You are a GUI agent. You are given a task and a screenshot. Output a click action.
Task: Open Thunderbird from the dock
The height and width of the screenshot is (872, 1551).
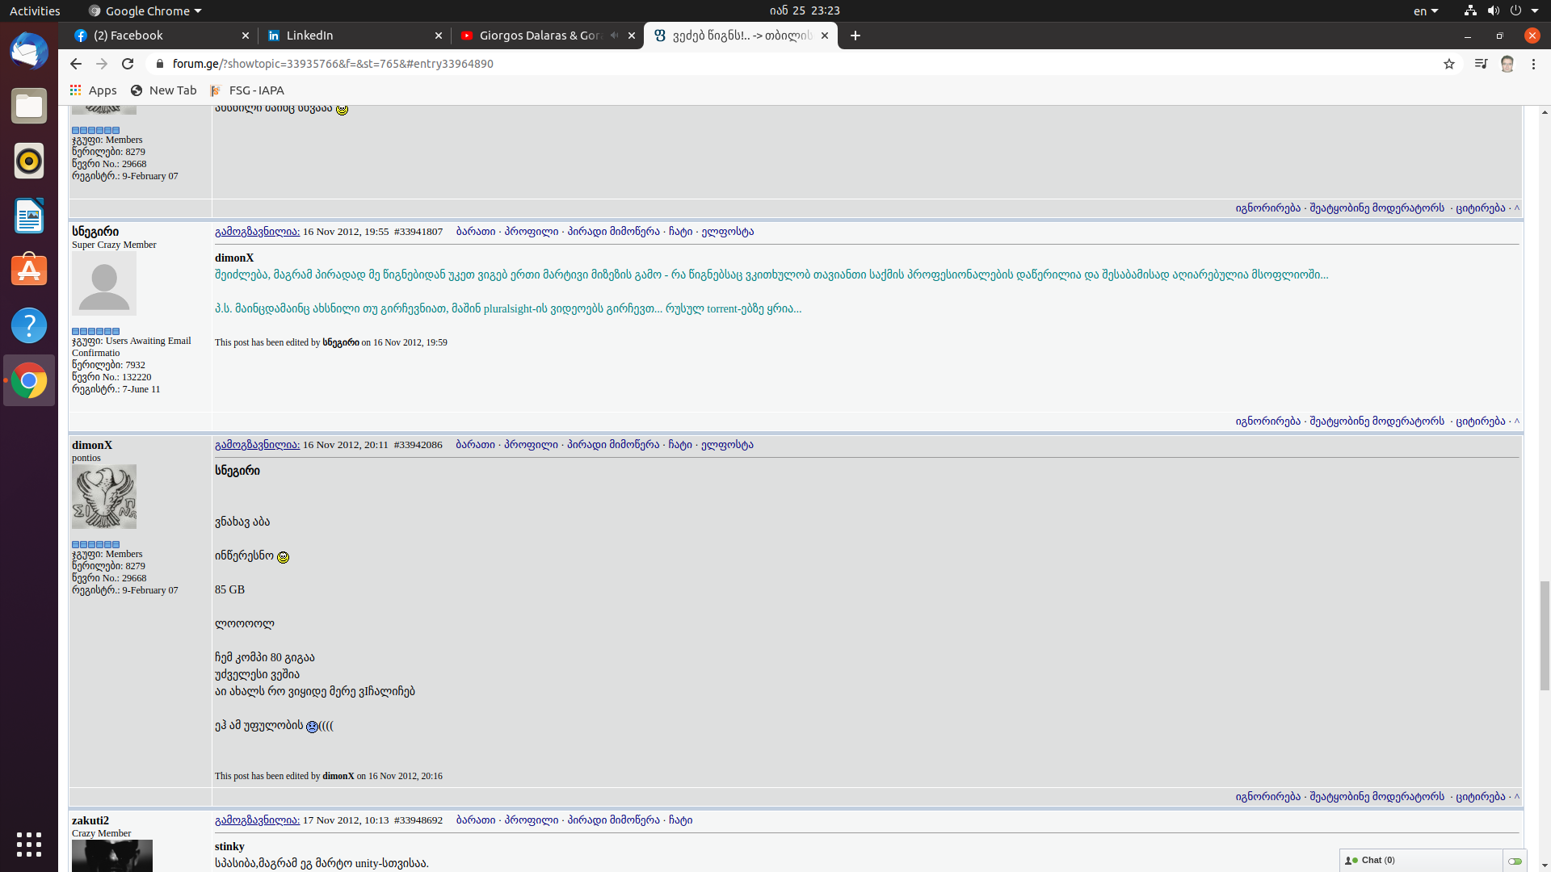(x=29, y=51)
